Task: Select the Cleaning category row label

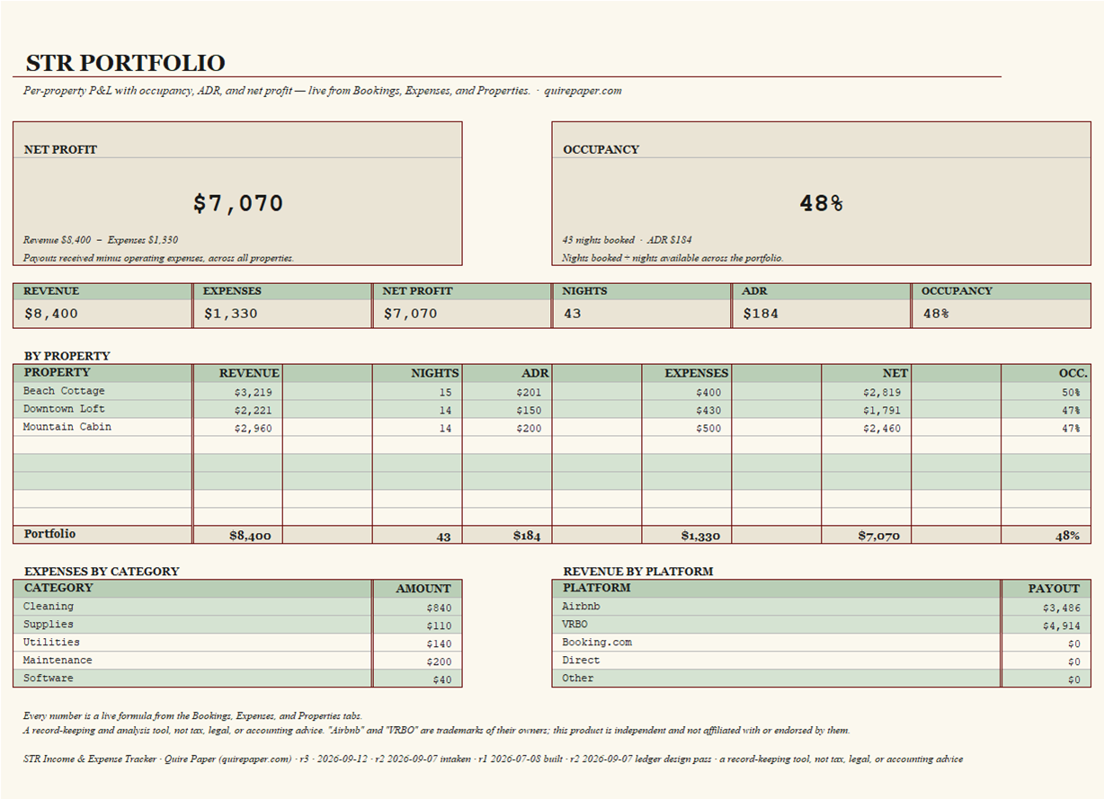Action: (49, 607)
